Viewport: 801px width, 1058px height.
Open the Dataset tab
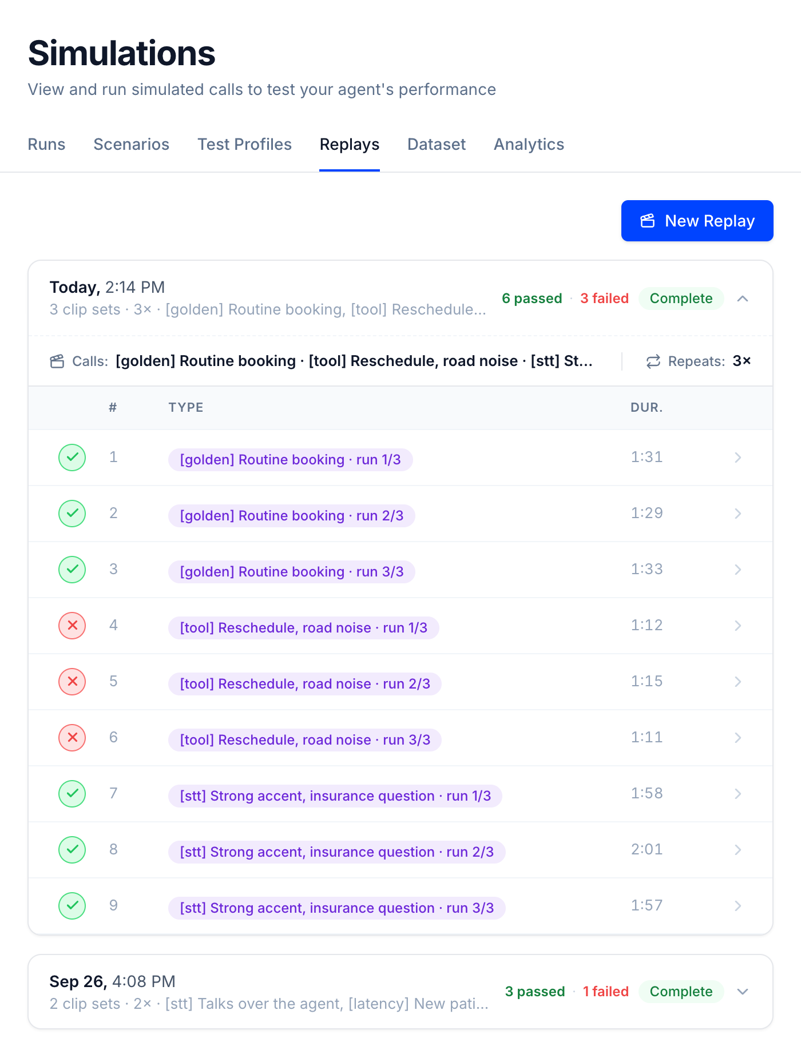pos(437,145)
